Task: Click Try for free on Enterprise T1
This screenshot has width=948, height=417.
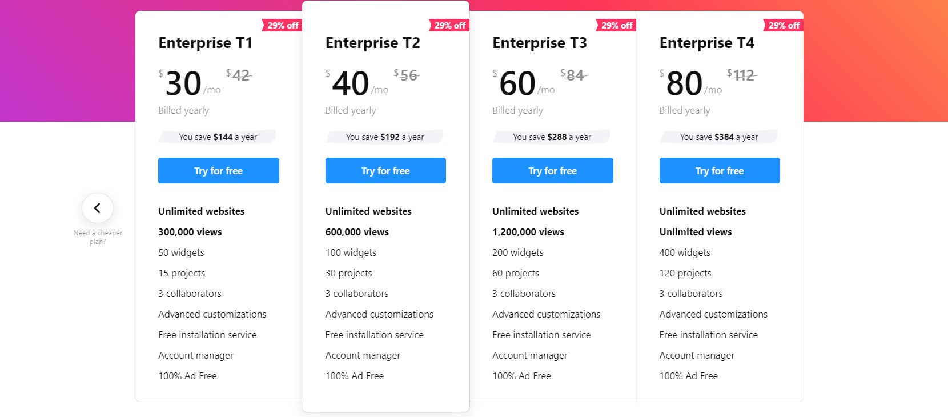Action: pos(218,170)
